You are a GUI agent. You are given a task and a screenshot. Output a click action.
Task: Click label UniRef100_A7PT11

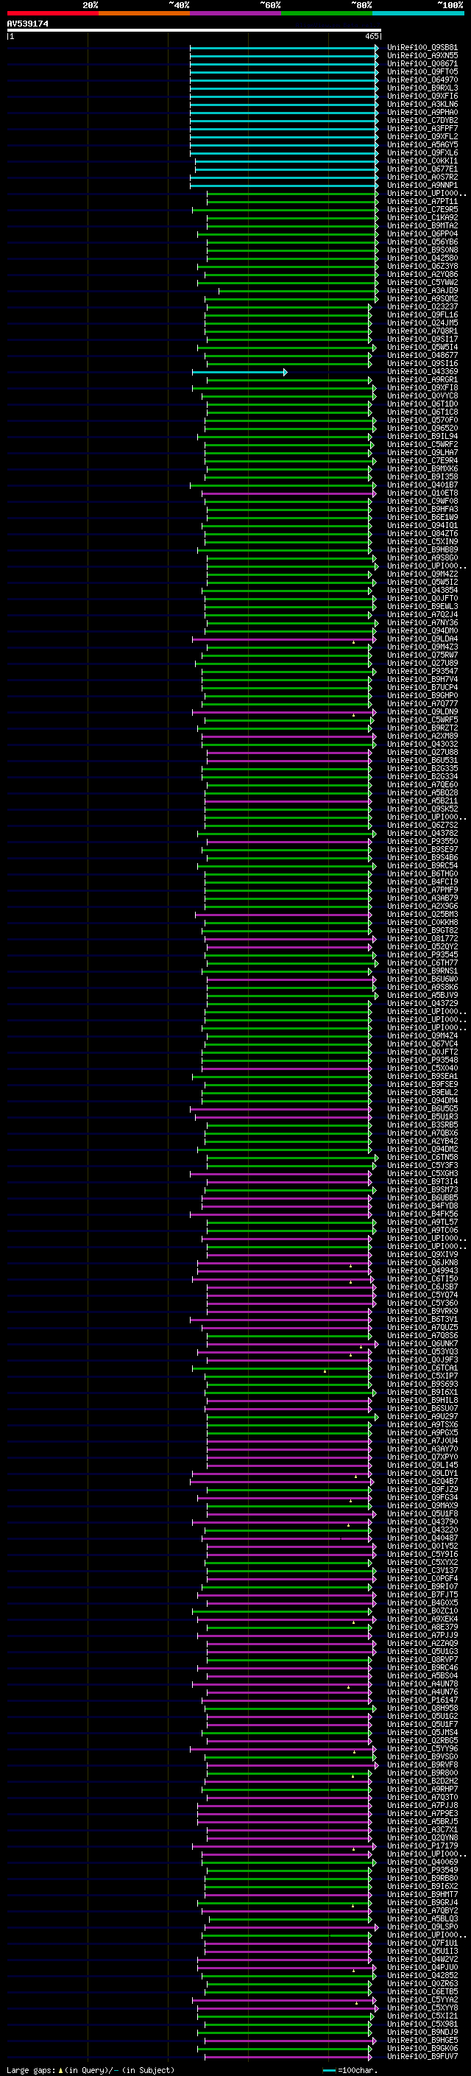click(x=422, y=202)
